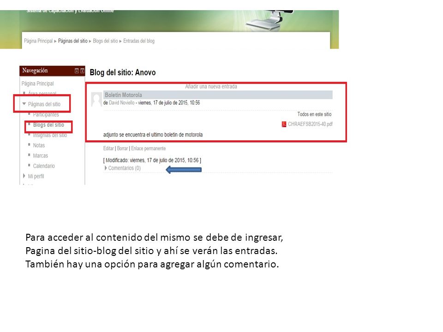Screen dimensions: 443x332
Task: Open David Noviello author profile link
Action: [x=122, y=103]
